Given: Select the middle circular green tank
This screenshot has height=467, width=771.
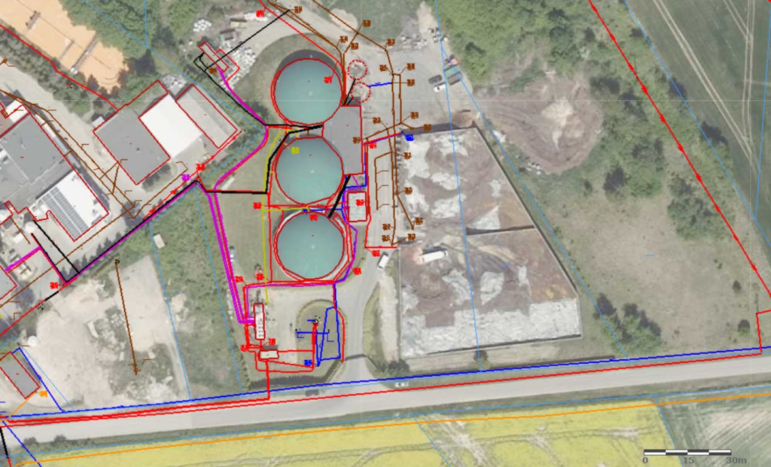Looking at the screenshot, I should coord(309,170).
